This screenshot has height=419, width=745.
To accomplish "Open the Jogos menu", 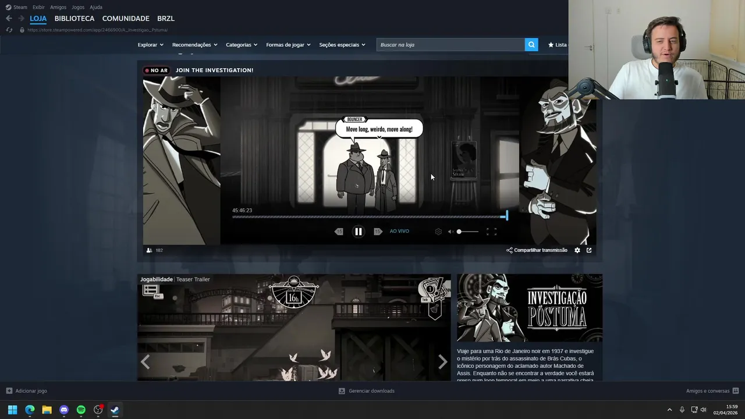I will click(x=78, y=7).
